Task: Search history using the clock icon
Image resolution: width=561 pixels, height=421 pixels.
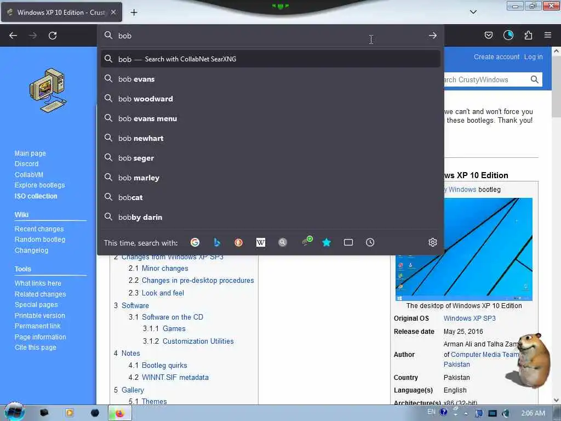Action: [x=370, y=243]
